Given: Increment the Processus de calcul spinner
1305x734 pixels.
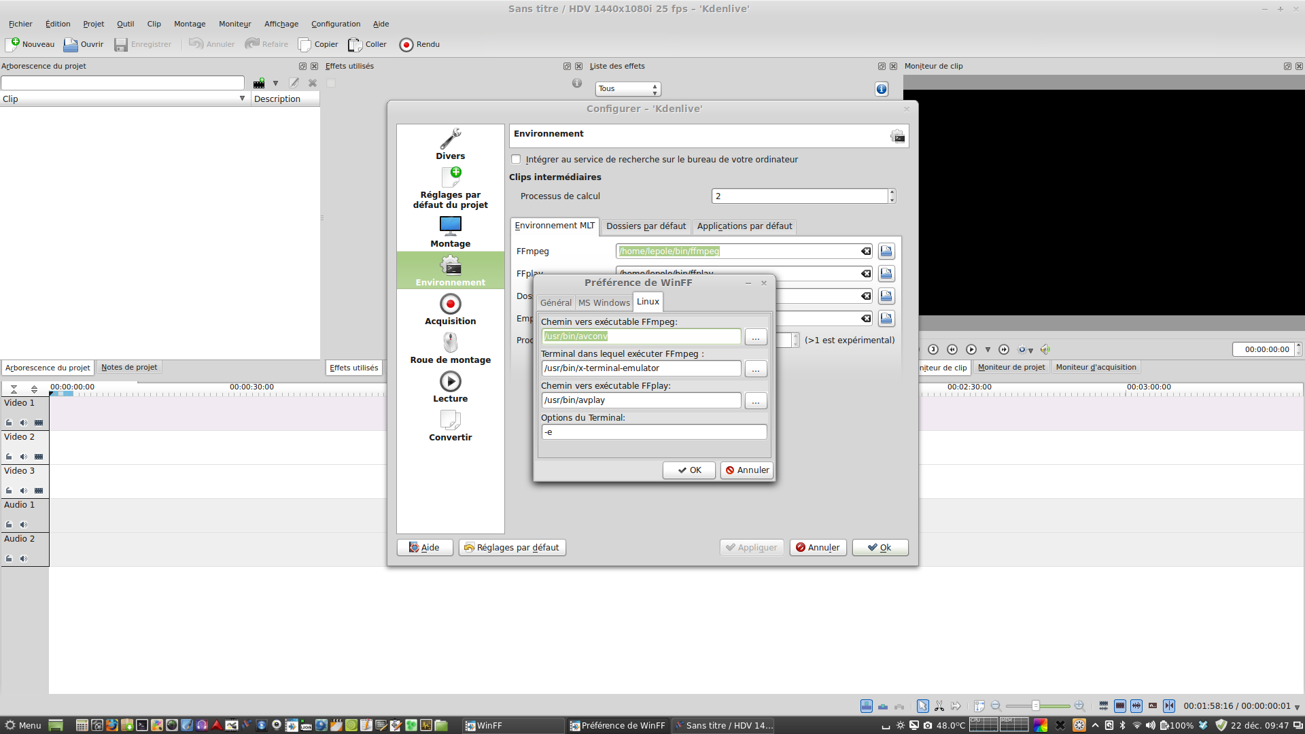Looking at the screenshot, I should (x=892, y=192).
